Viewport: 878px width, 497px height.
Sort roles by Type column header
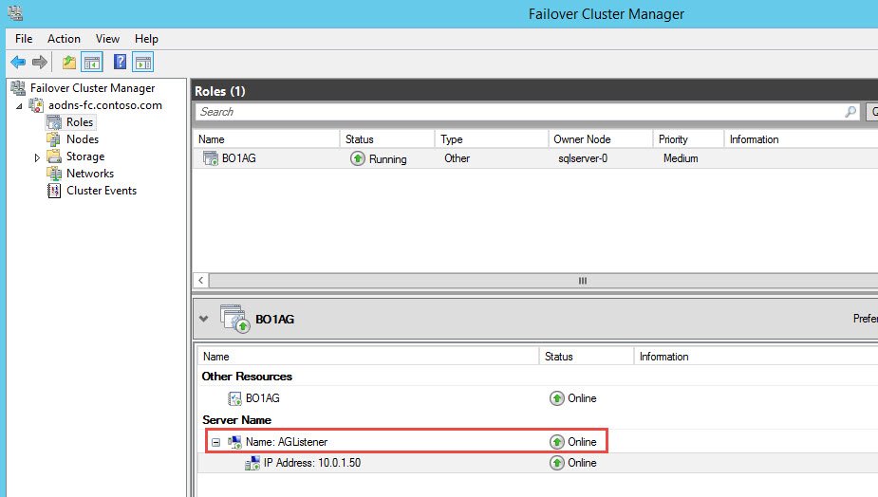point(492,139)
